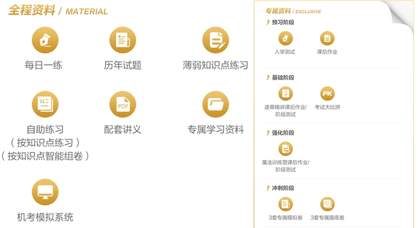Click the 3套专属摸底卷 caption

pyautogui.click(x=328, y=217)
